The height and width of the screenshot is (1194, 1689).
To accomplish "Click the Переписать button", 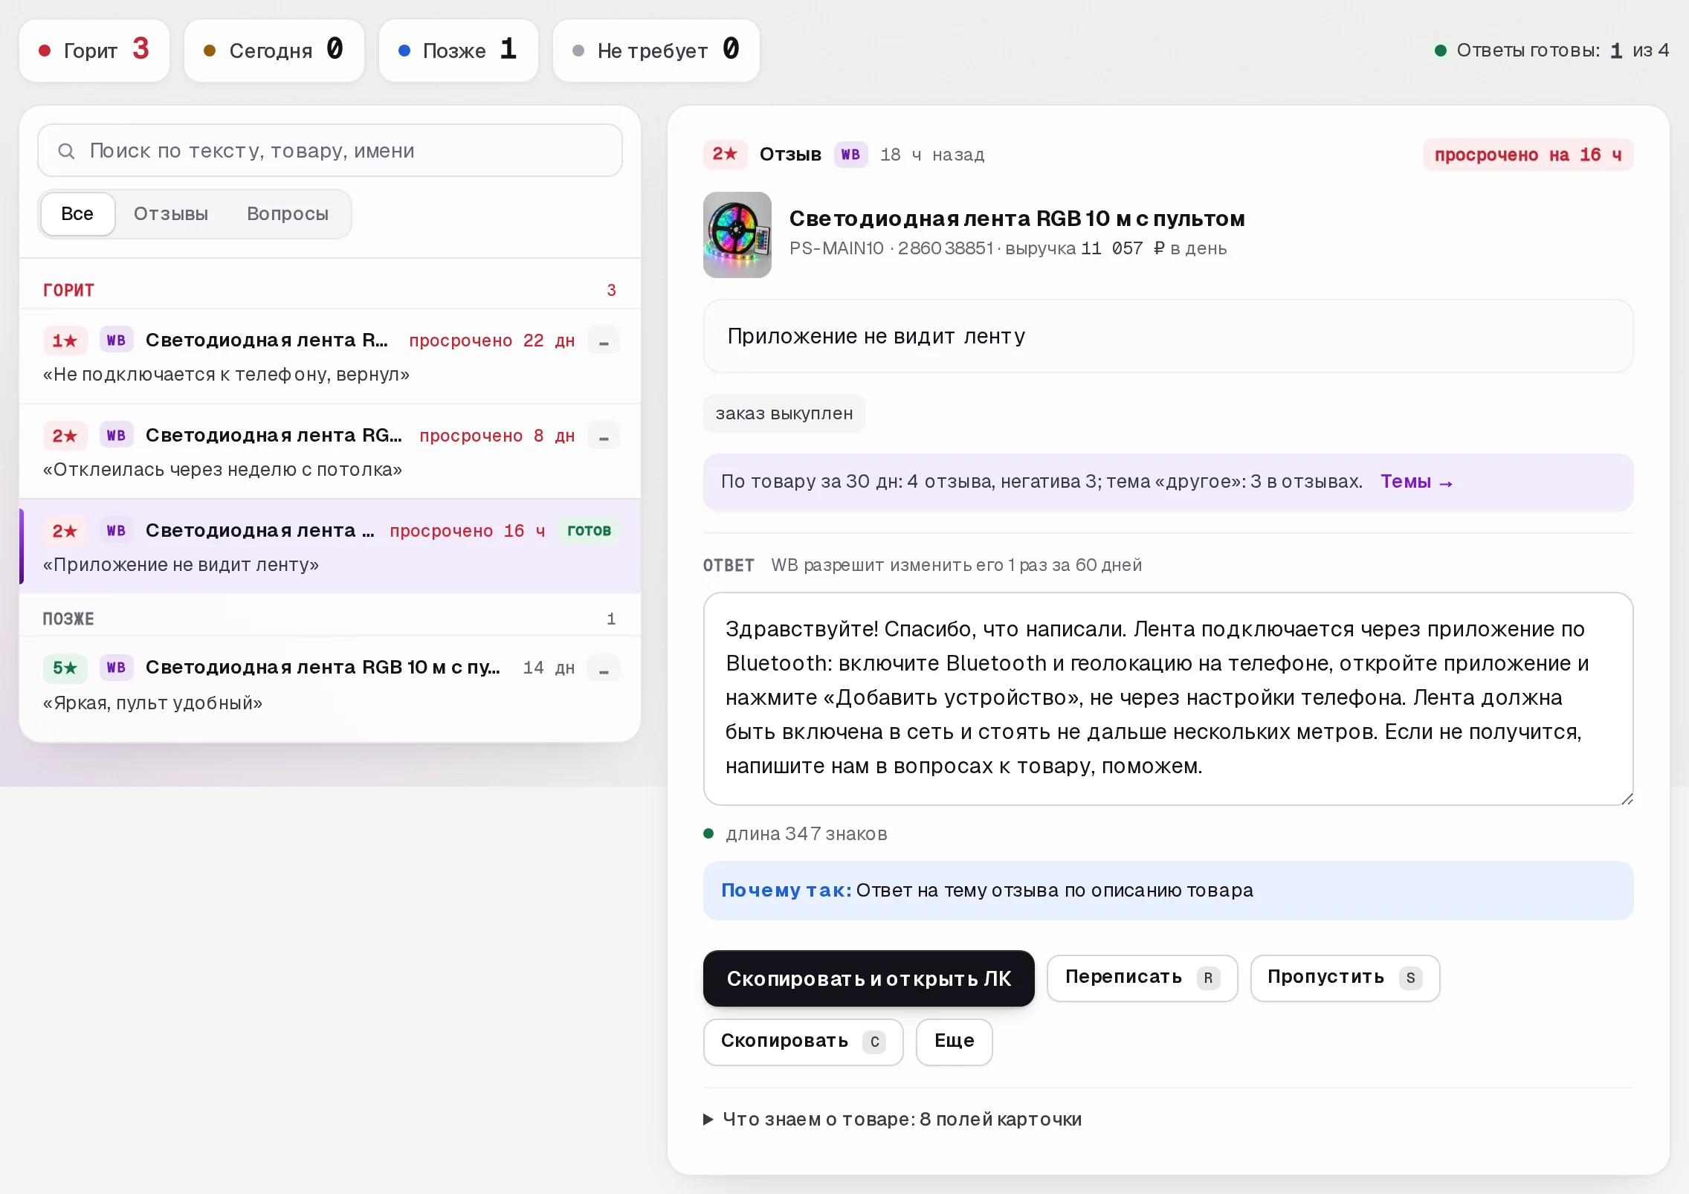I will pyautogui.click(x=1142, y=978).
